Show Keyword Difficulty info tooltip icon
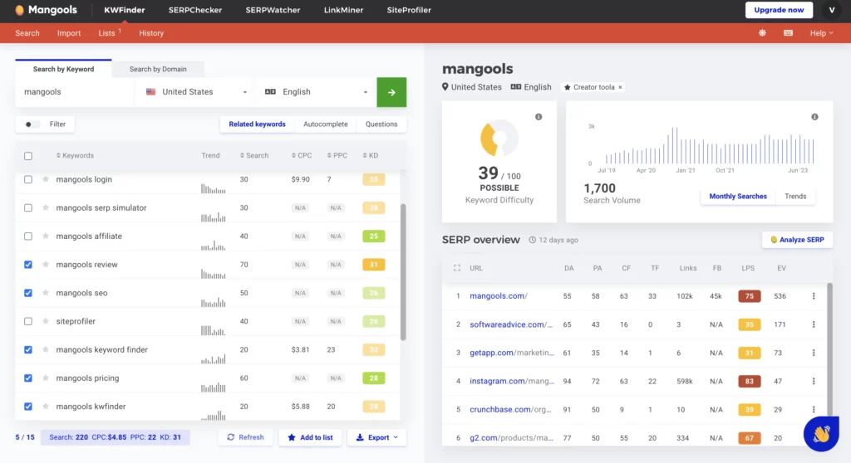The height and width of the screenshot is (463, 851). (539, 116)
